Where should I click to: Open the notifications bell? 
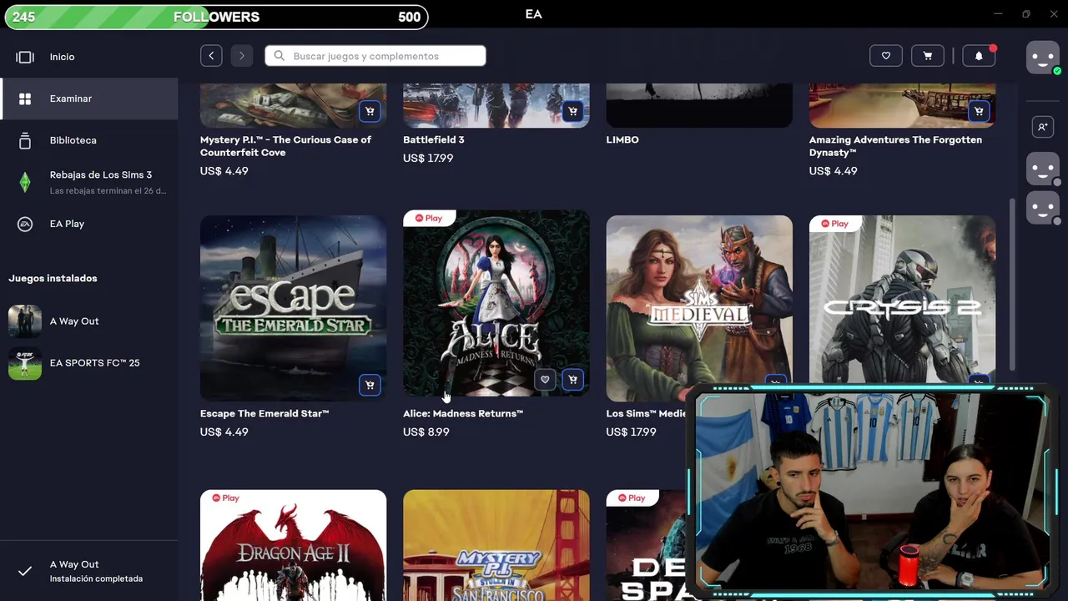(979, 56)
